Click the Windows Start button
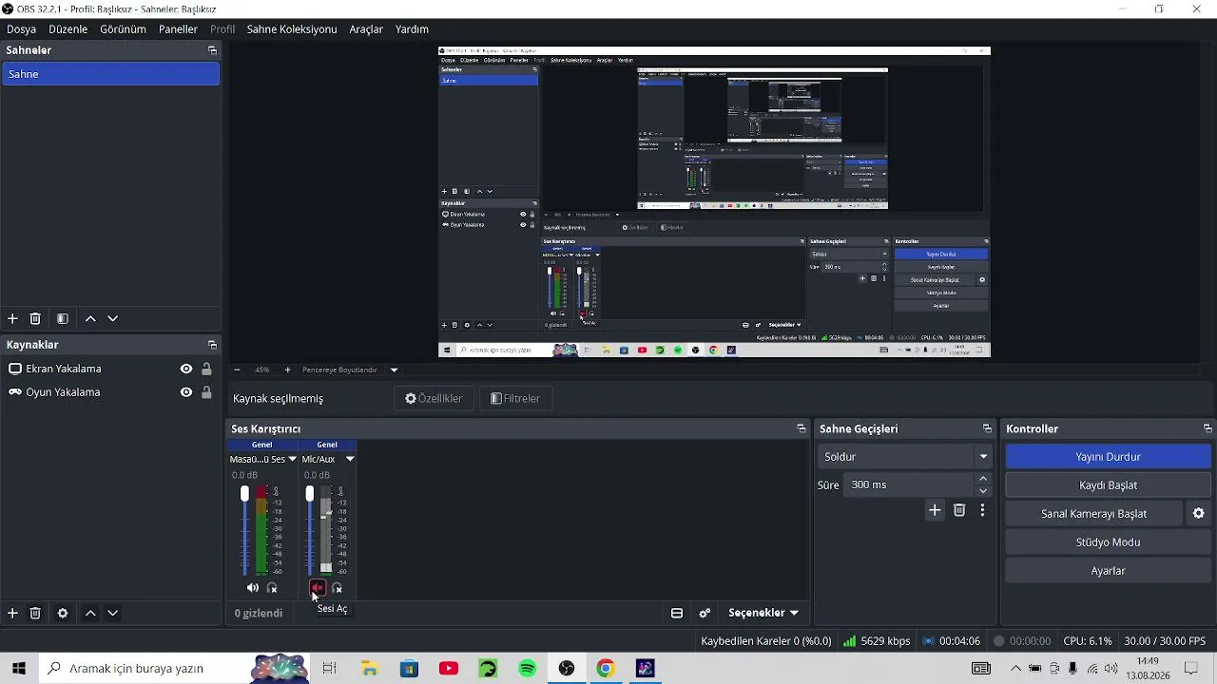Viewport: 1217px width, 684px height. tap(18, 669)
